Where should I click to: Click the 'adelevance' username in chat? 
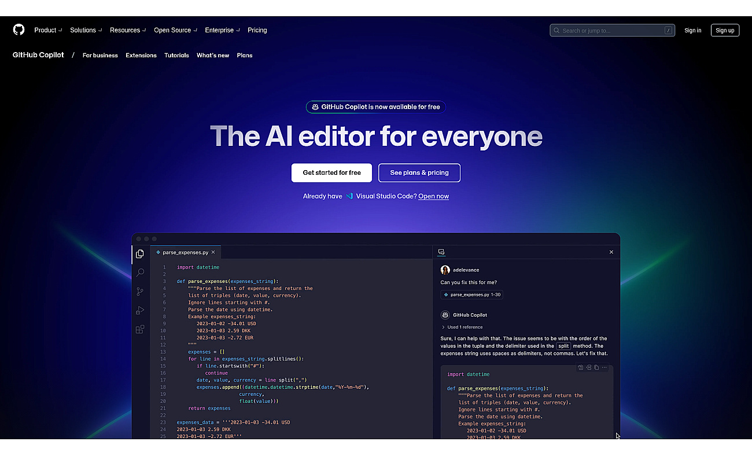[x=466, y=270]
